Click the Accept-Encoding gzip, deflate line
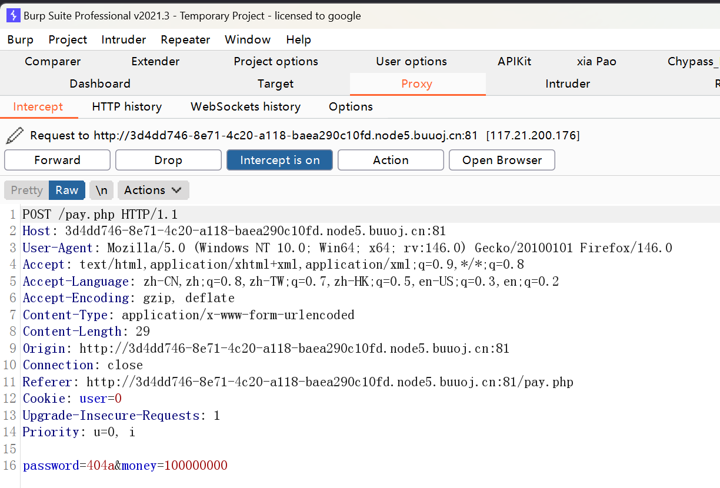This screenshot has height=488, width=720. click(x=128, y=298)
